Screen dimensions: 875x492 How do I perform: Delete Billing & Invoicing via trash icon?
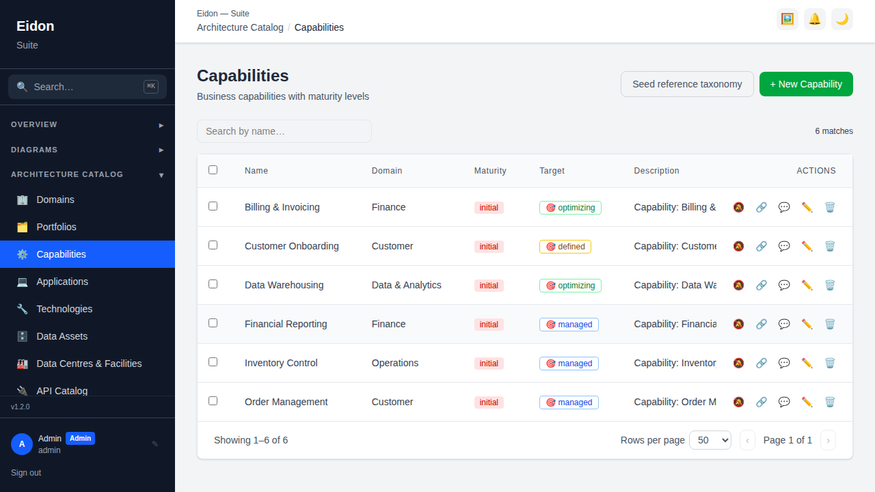click(x=830, y=207)
